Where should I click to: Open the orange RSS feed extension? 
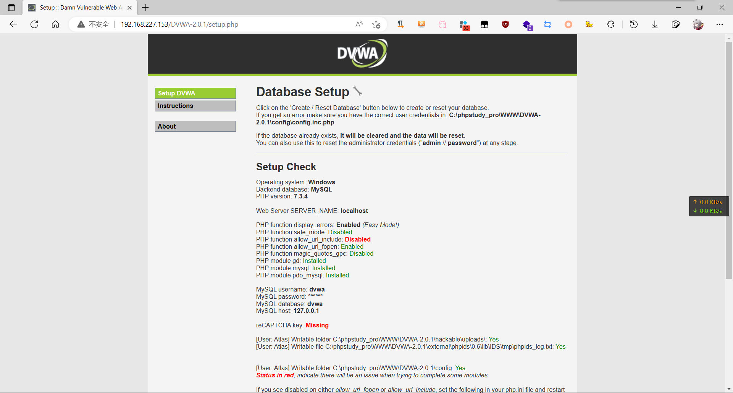(421, 24)
